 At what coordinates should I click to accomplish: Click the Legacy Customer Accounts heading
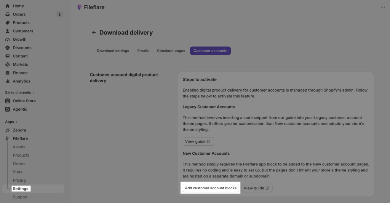209,107
